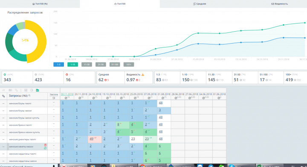
Task: Click the globe icon under Частота
Action: click(x=54, y=98)
